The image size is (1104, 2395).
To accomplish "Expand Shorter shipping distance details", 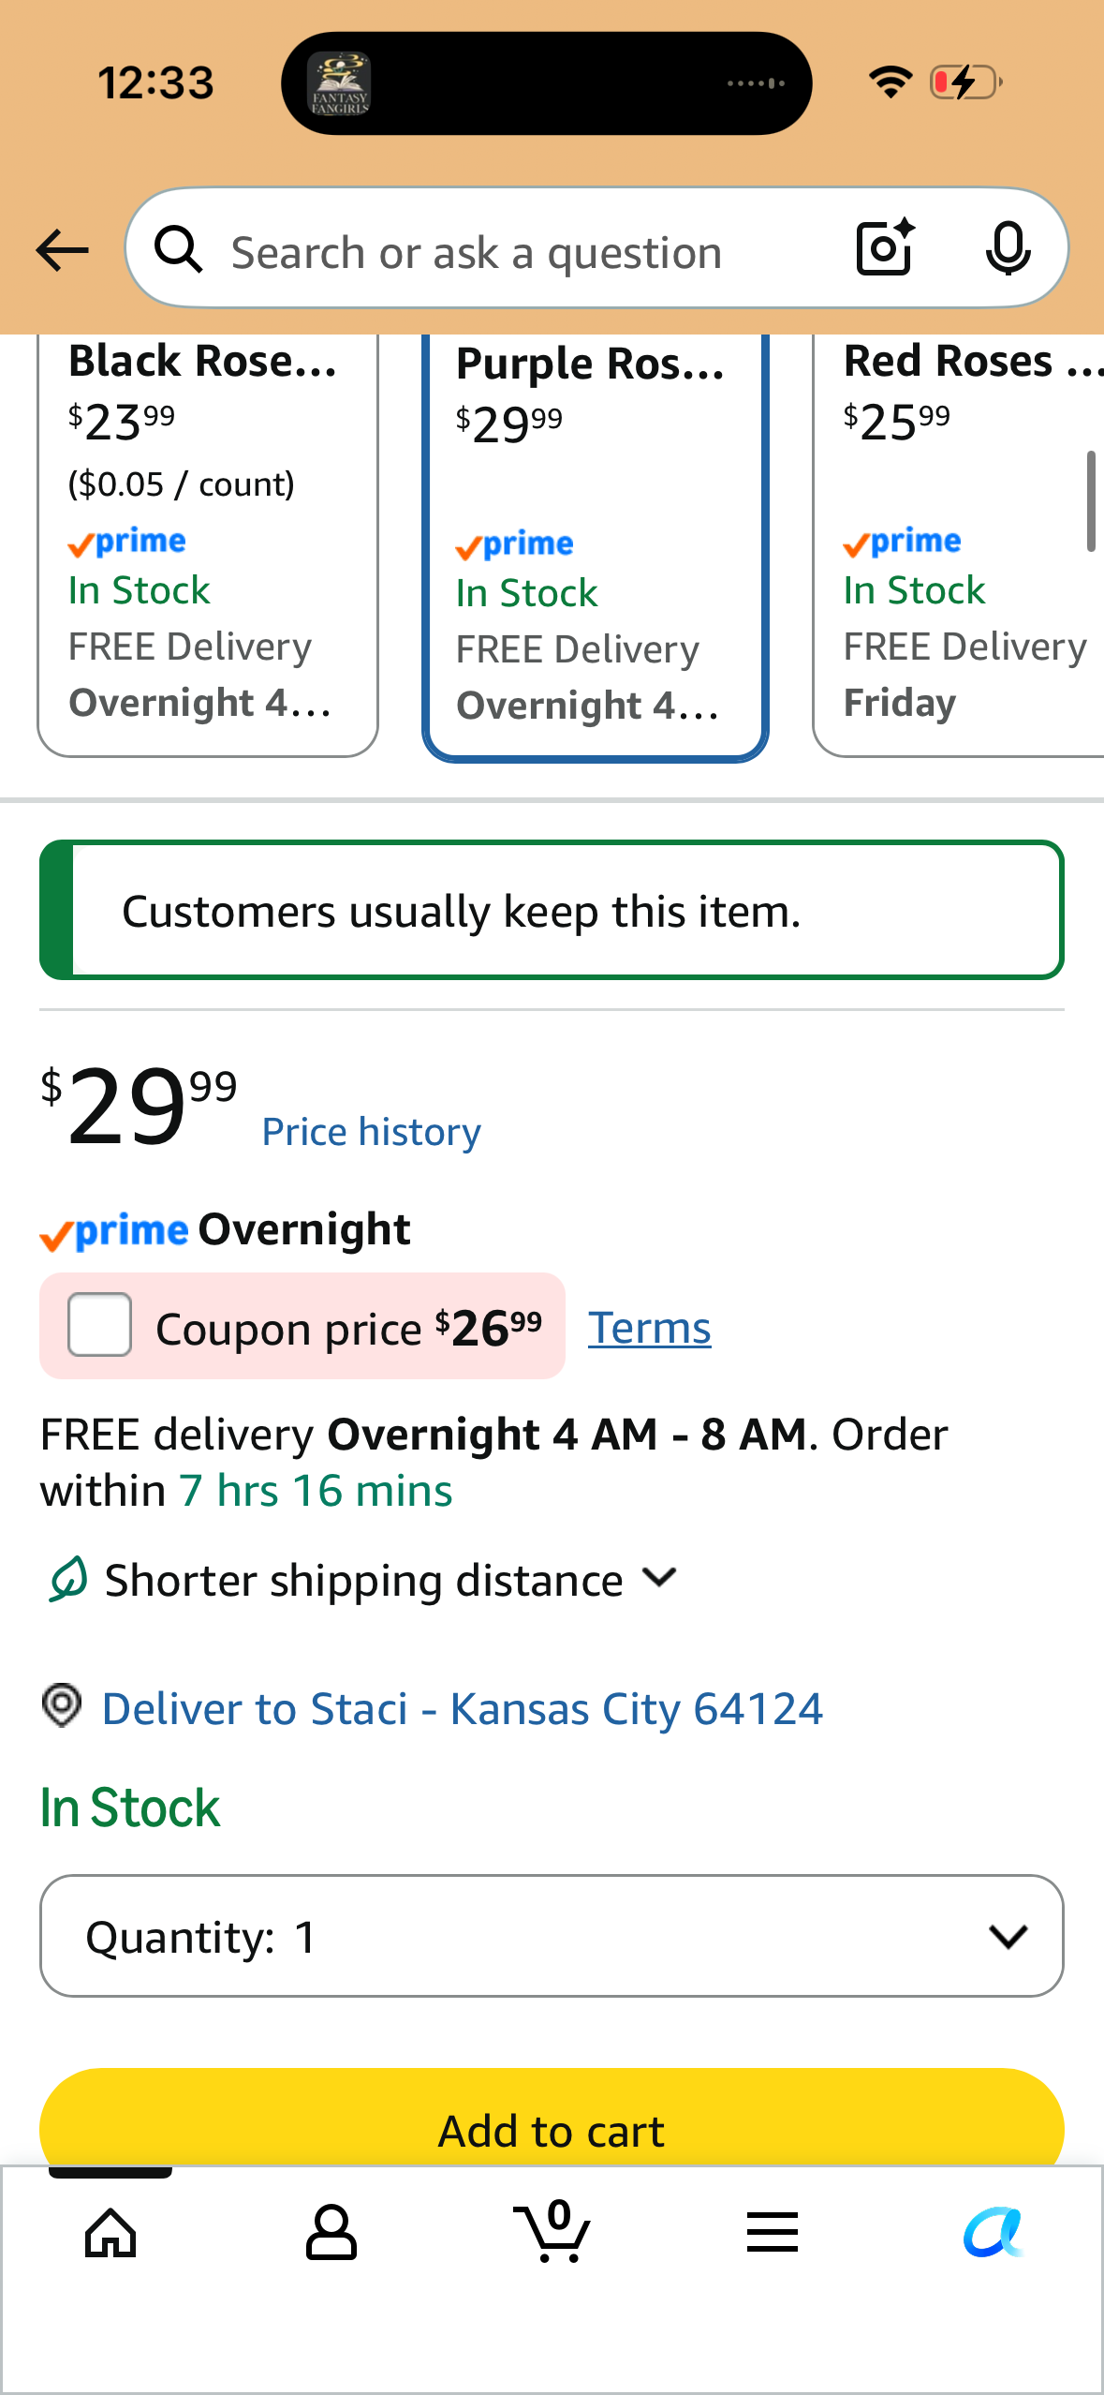I will coord(361,1580).
